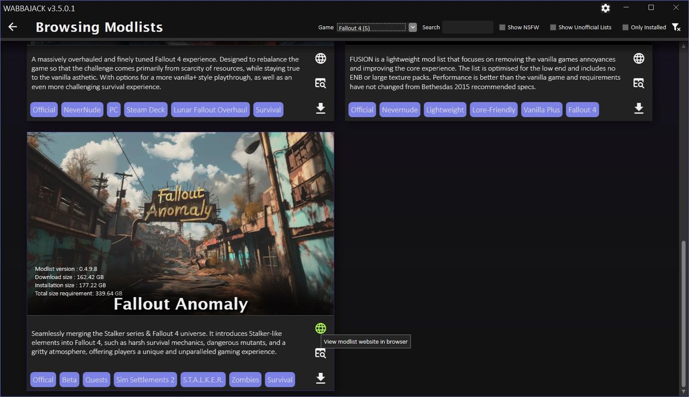View the FUSION modlist readme icon
Image resolution: width=689 pixels, height=397 pixels.
coord(638,83)
